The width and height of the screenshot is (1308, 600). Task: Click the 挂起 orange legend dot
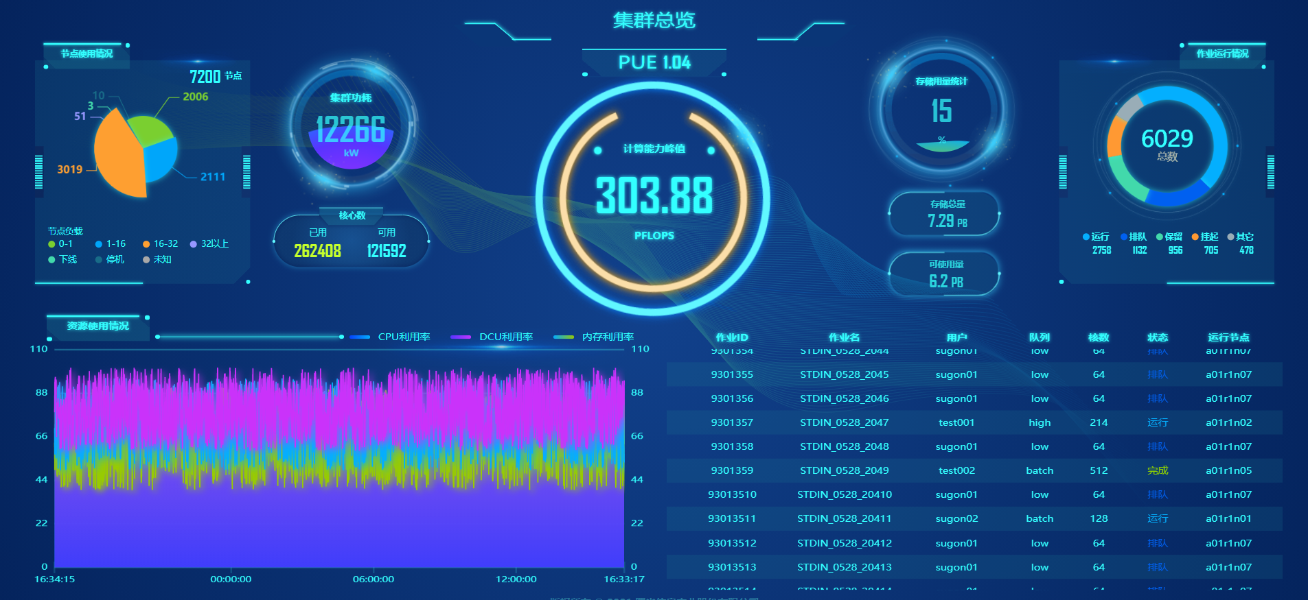point(1195,237)
